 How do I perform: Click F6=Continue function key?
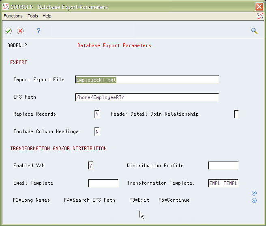pos(174,200)
